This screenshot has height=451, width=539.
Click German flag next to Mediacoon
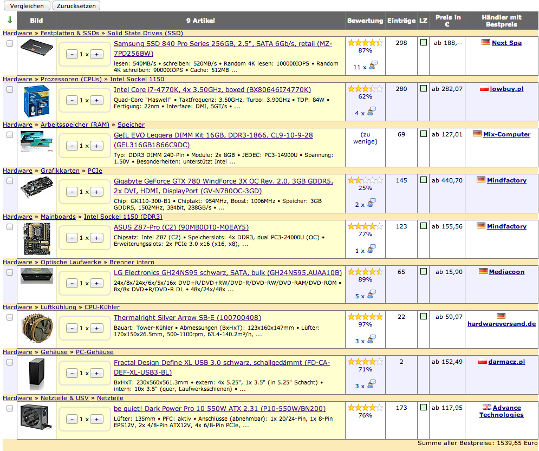coord(483,271)
